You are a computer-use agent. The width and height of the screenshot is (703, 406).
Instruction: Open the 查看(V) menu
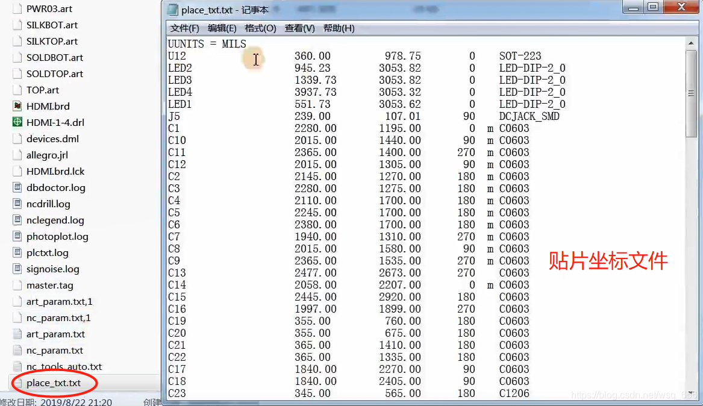click(x=299, y=28)
